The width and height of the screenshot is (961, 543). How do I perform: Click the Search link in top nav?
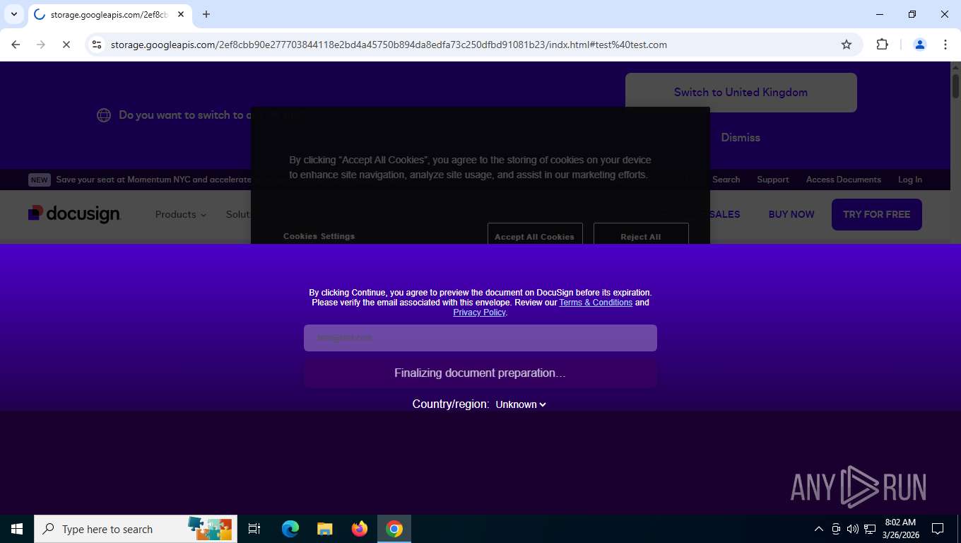click(x=726, y=180)
